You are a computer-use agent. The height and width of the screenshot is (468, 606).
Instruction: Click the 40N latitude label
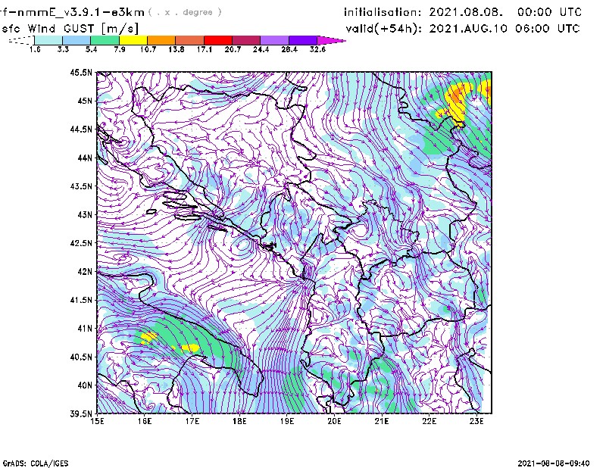point(85,385)
